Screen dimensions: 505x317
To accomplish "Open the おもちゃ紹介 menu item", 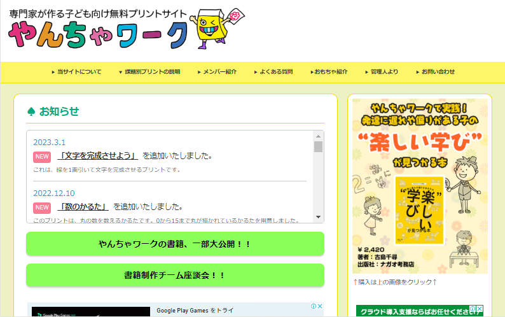I will pyautogui.click(x=329, y=71).
